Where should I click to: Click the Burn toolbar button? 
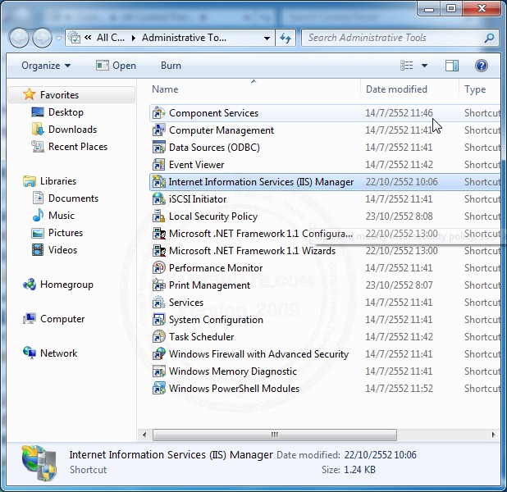pyautogui.click(x=171, y=66)
